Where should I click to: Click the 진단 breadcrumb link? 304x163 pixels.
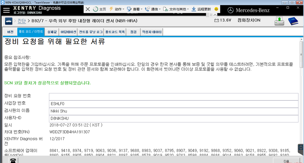(x=21, y=21)
